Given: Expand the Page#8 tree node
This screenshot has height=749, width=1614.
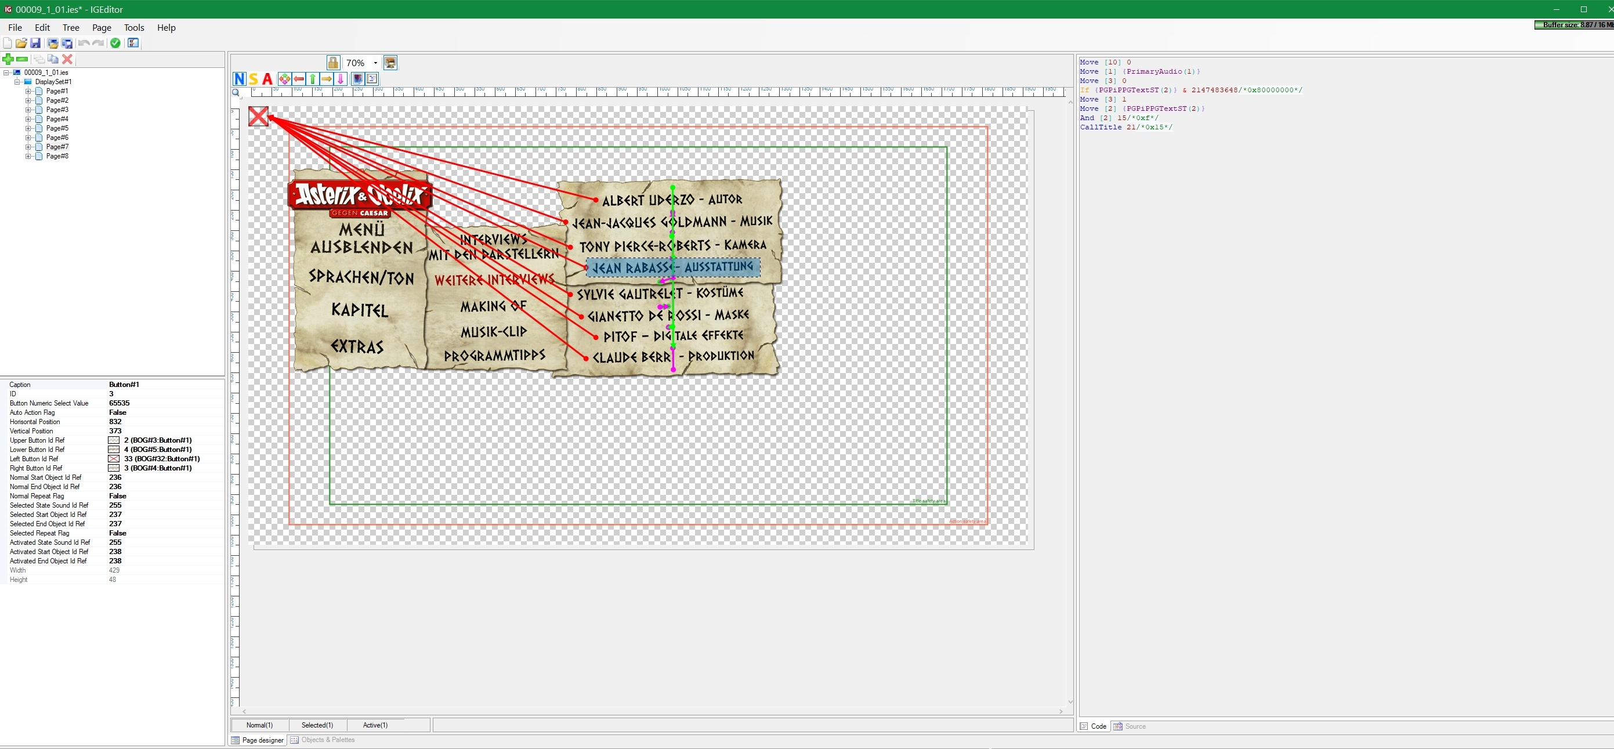Looking at the screenshot, I should (28, 156).
